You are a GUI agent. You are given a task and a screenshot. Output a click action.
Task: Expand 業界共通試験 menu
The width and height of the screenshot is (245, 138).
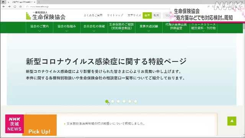point(149,27)
